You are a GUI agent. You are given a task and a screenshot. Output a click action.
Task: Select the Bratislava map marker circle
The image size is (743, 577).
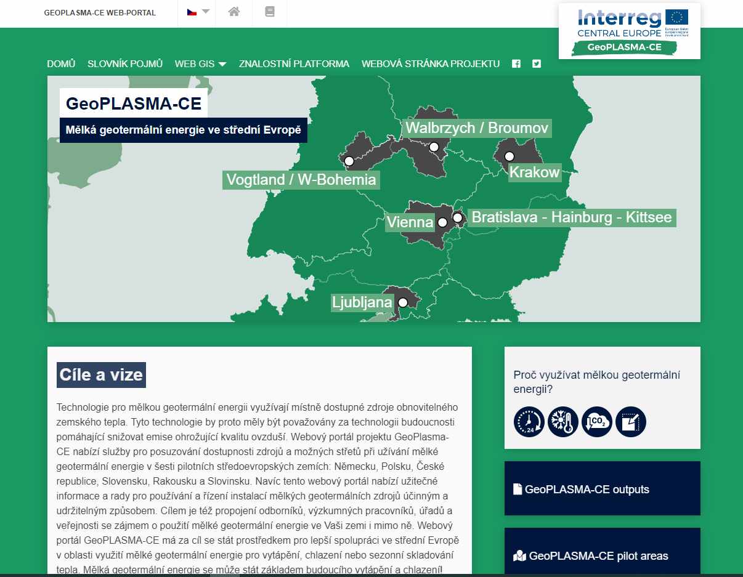(458, 217)
